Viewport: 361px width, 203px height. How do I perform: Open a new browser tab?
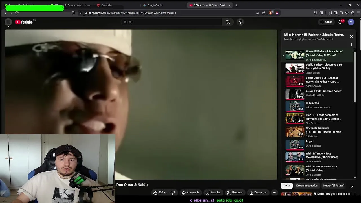[236, 5]
